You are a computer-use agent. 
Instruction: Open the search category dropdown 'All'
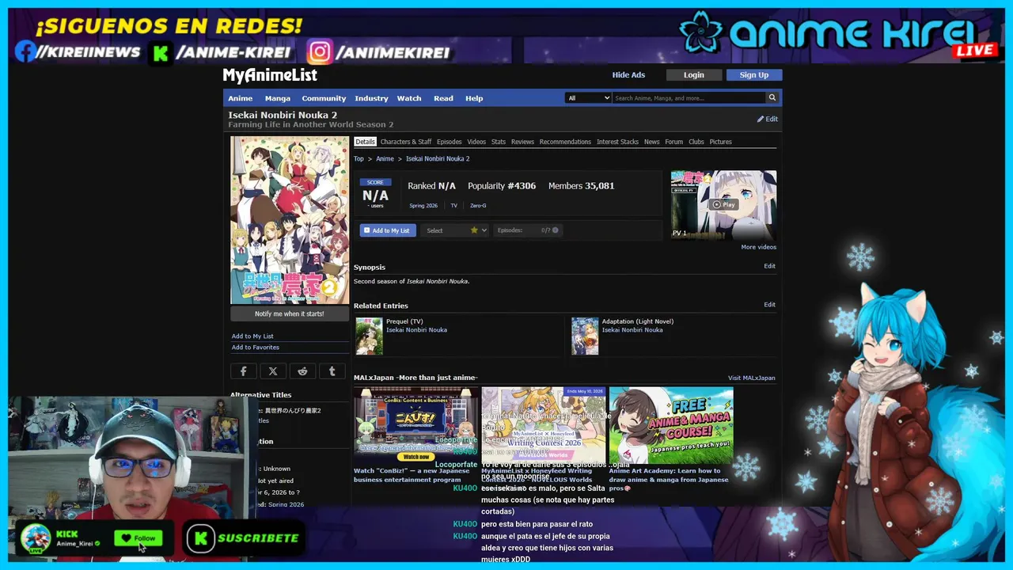point(588,98)
